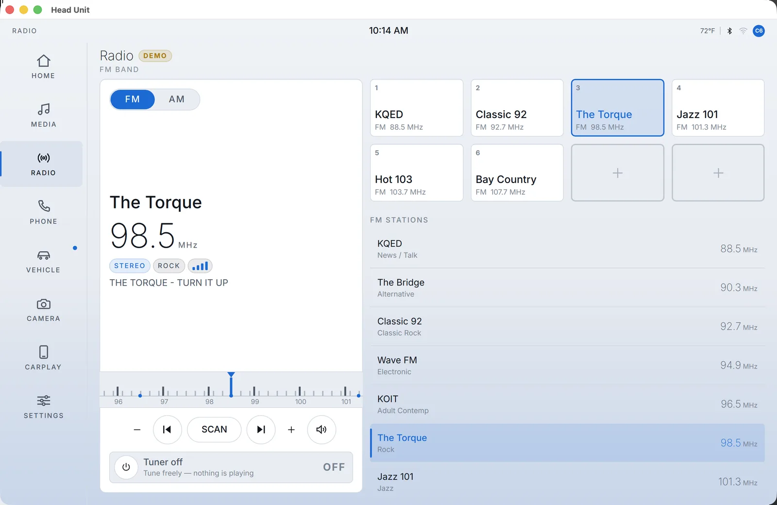Tune to Jazz 101 in station list

click(x=567, y=482)
